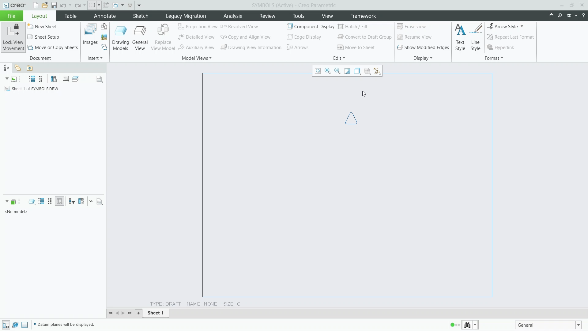Expand the Edit group dropdown
Screen dimensions: 588x331
pos(339,58)
